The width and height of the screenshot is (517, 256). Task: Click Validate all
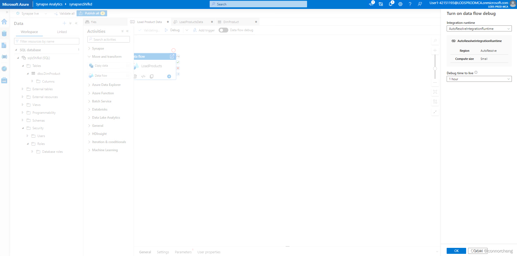point(64,14)
